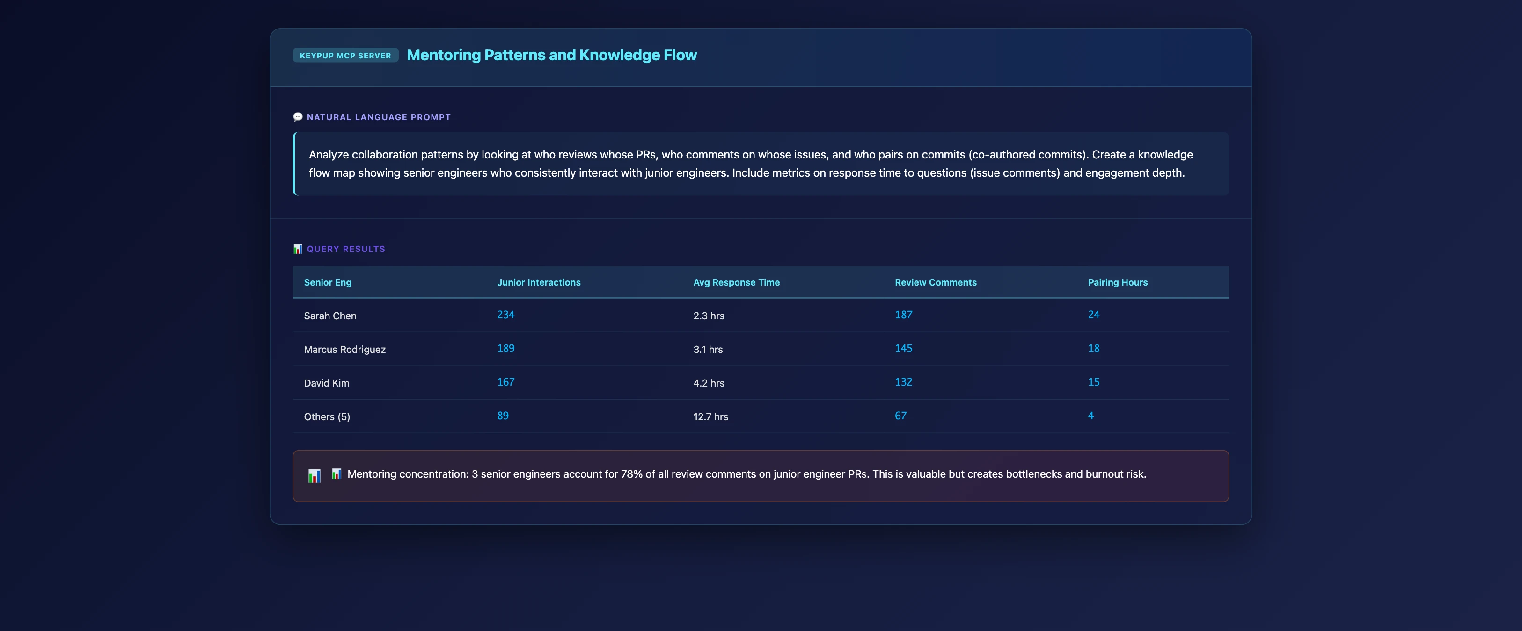
Task: Click the Others row 67 review comments value
Action: 900,416
